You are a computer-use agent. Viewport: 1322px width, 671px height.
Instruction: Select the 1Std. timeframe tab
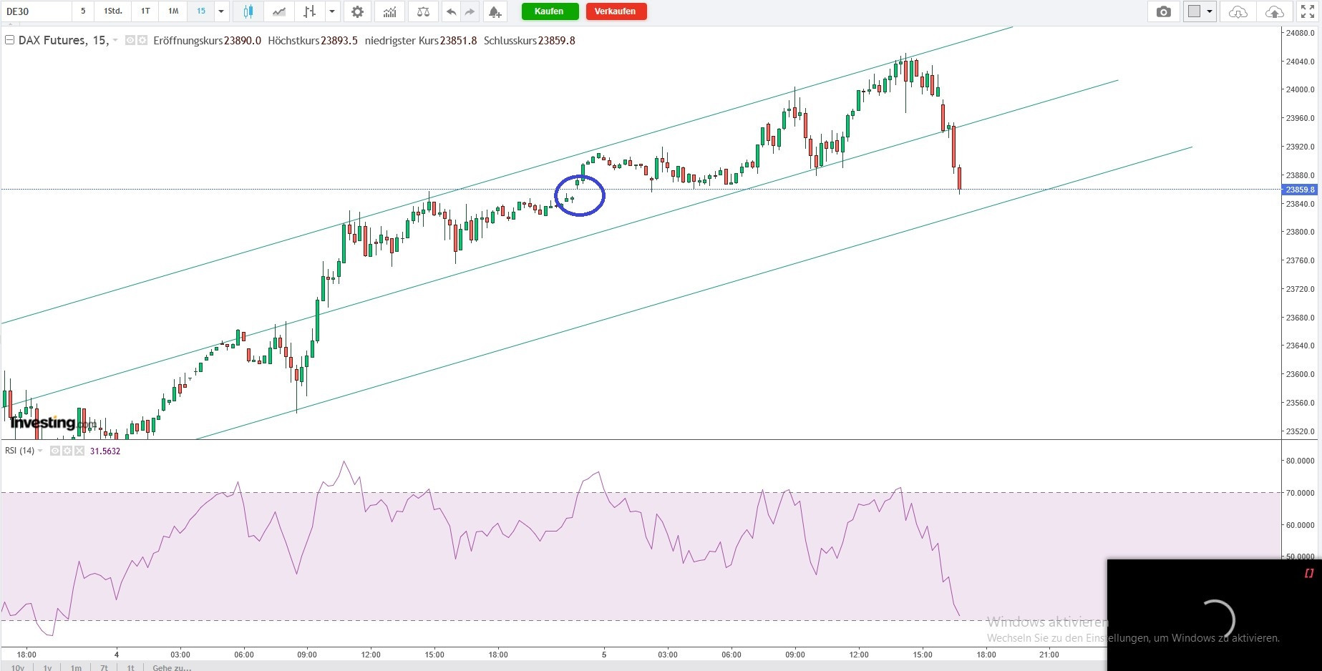(x=113, y=11)
